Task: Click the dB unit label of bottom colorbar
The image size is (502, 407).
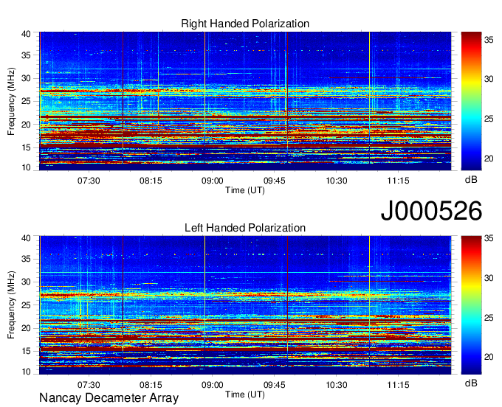Action: (471, 383)
